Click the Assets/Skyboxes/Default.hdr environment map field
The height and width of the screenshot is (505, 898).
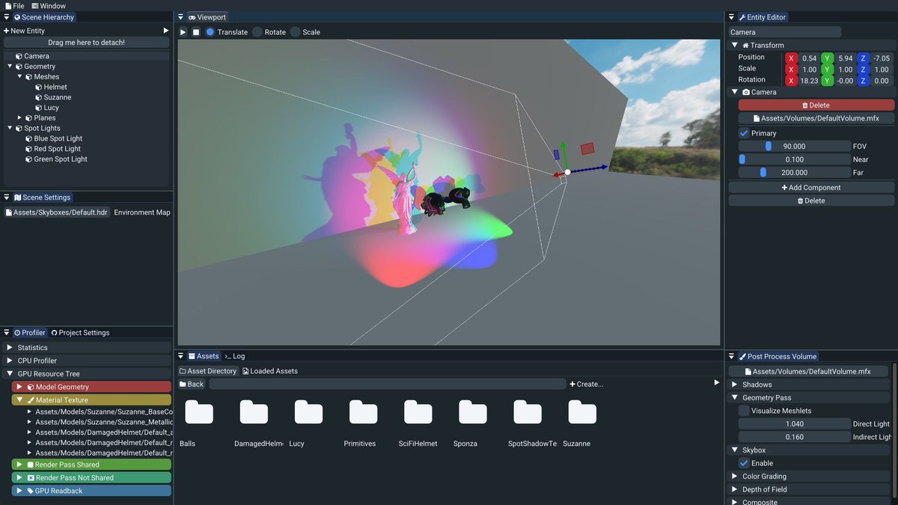[x=57, y=212]
